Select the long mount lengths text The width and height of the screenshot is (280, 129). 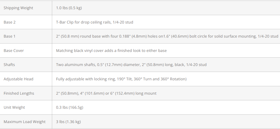106,93
